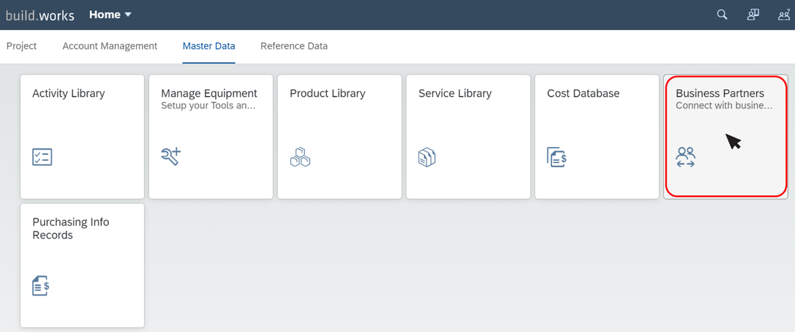Viewport: 795px width, 332px height.
Task: Click the Purchasing Info Records document icon
Action: 41,286
